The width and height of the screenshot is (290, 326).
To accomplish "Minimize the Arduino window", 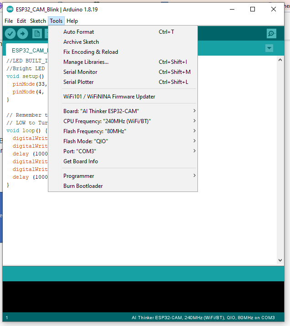I will click(232, 10).
